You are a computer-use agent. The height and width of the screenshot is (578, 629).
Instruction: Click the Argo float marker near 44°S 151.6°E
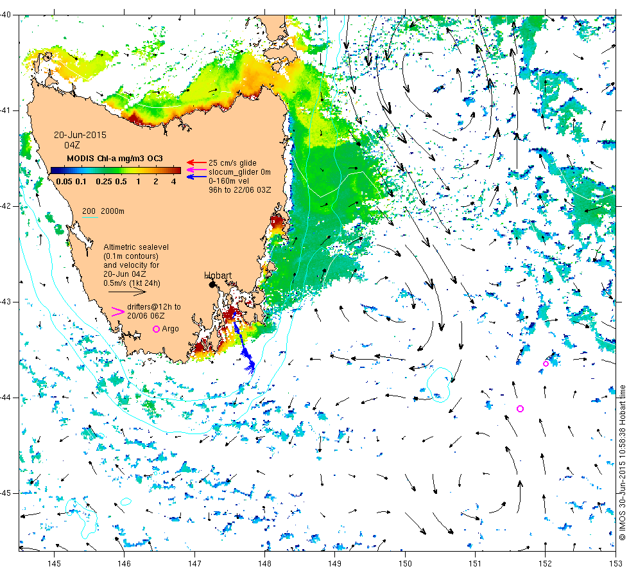[521, 408]
